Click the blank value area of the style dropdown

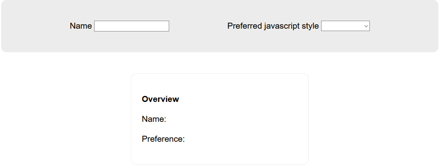342,26
